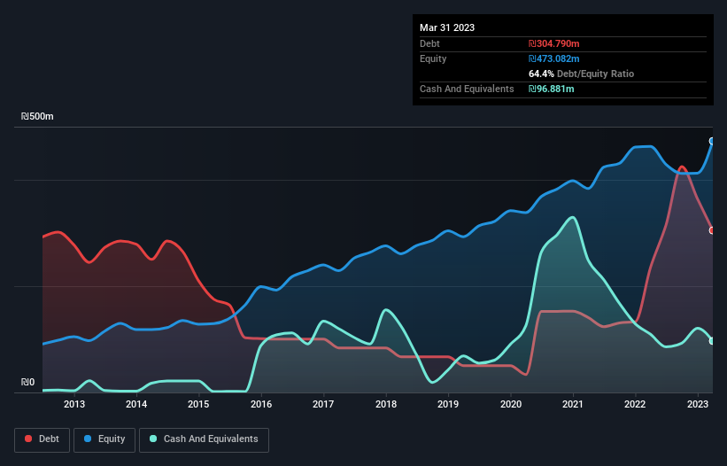Viewport: 727px width, 466px height.
Task: Click the 2016 x-axis label
Action: (x=261, y=404)
